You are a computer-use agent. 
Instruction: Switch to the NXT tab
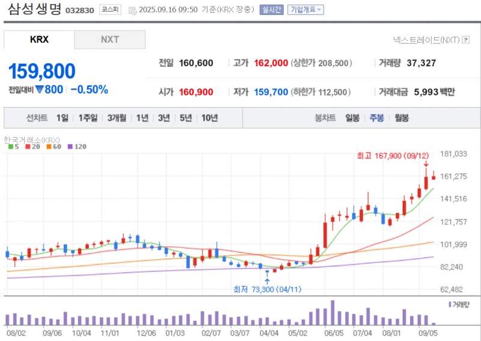coord(109,40)
